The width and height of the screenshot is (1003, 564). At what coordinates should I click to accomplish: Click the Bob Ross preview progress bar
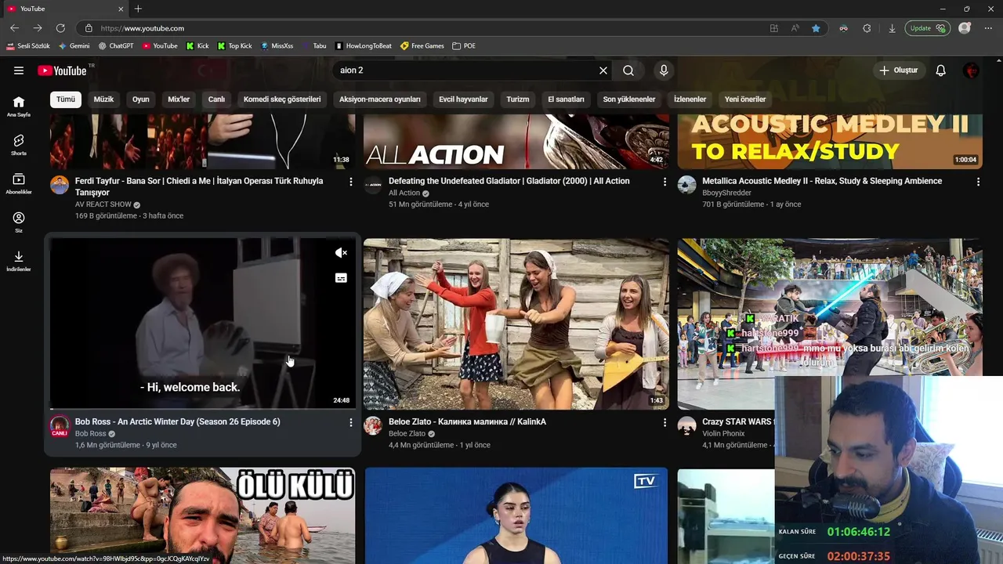point(202,409)
